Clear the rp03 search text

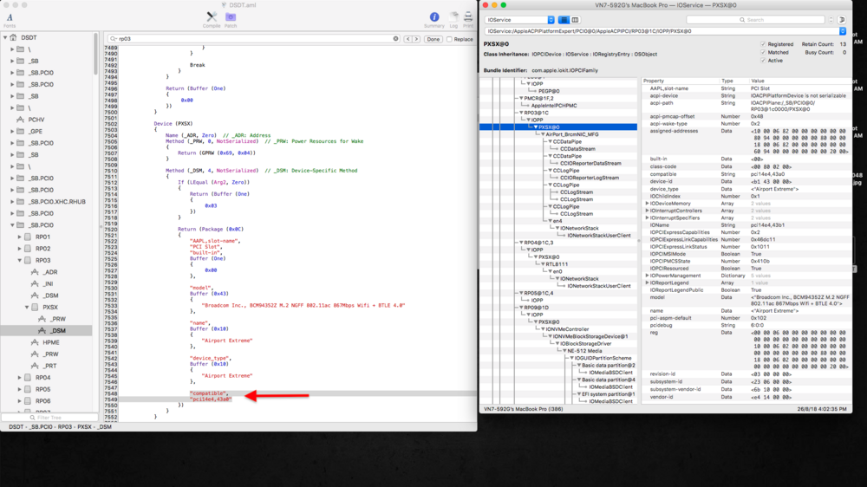click(395, 39)
